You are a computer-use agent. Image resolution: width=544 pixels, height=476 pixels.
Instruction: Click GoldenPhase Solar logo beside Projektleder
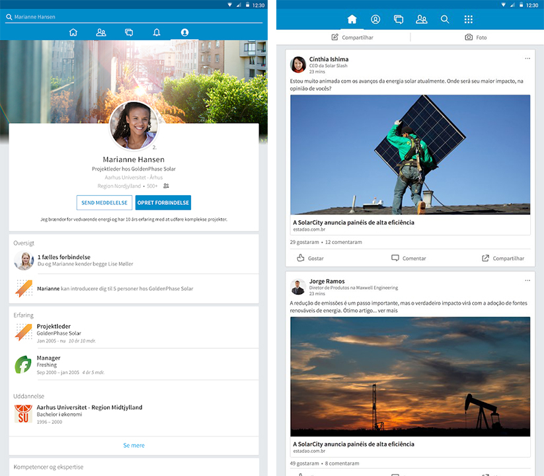coord(24,333)
